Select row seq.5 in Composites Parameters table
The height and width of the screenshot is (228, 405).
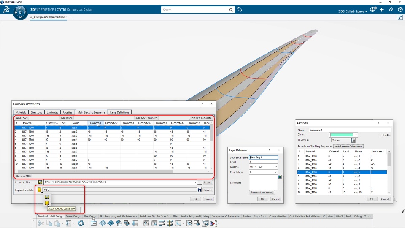coord(112,144)
